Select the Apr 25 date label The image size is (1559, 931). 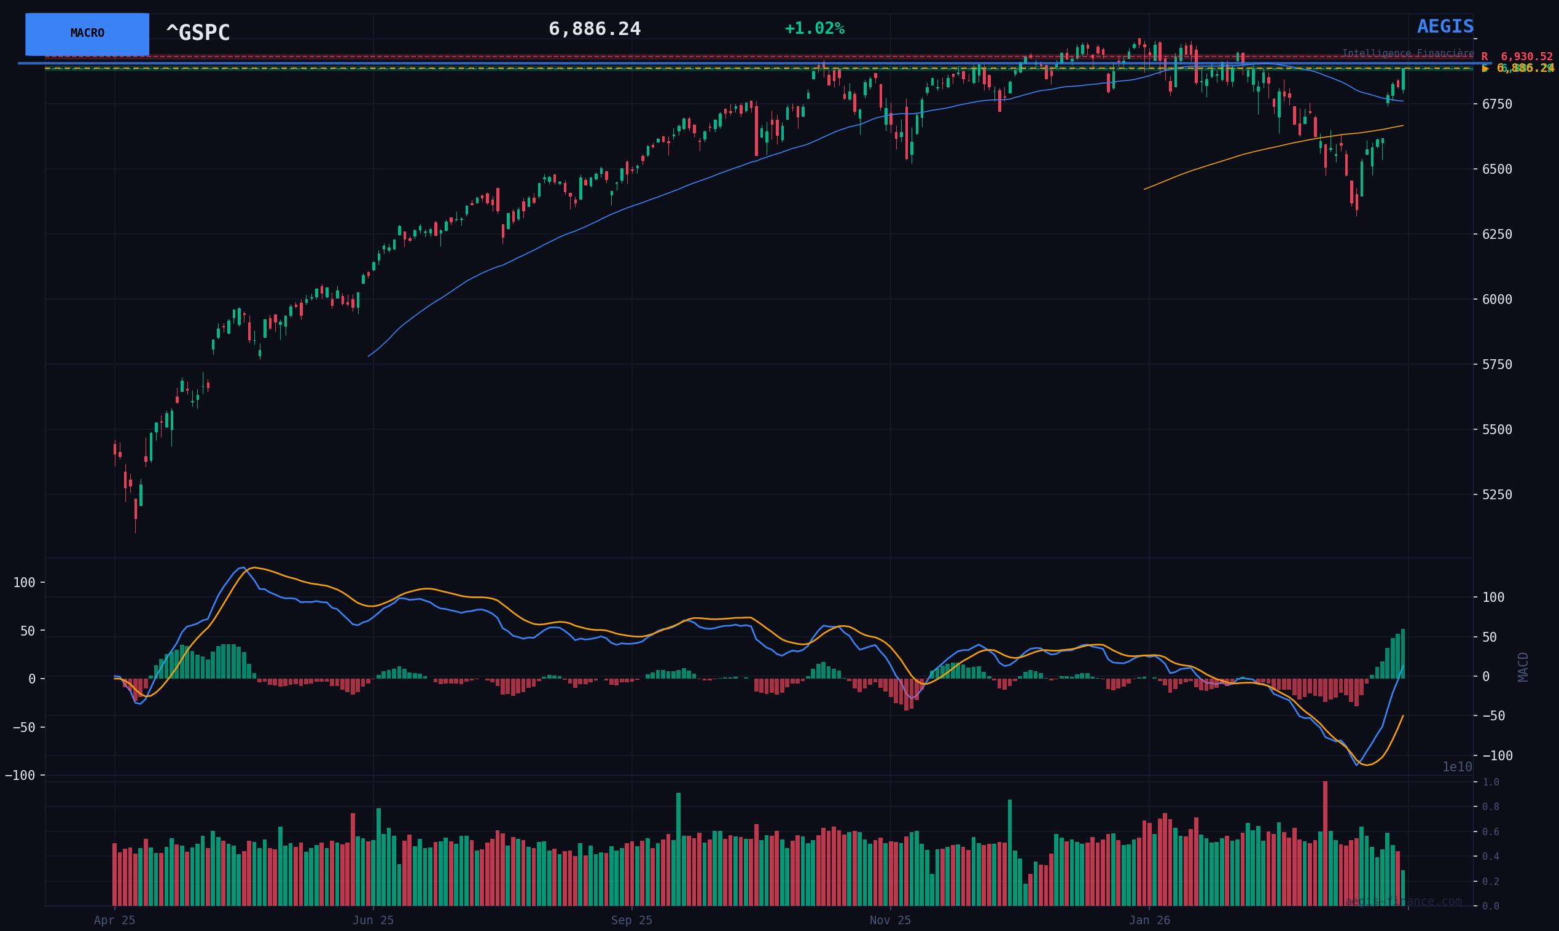click(114, 921)
